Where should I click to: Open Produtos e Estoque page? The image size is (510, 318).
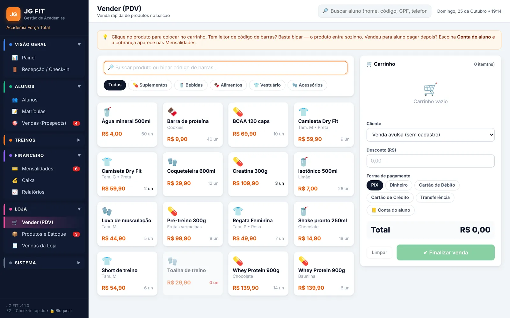click(x=44, y=234)
